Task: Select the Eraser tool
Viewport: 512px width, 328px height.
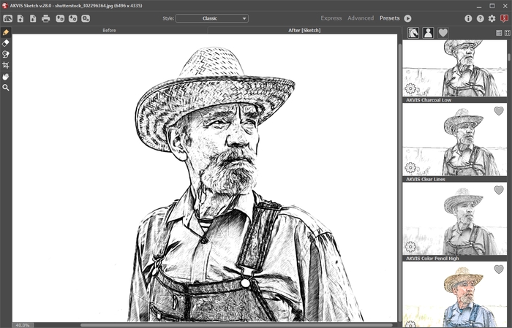Action: pyautogui.click(x=6, y=43)
